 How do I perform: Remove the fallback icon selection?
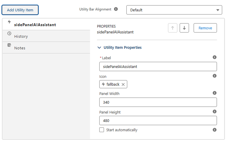point(123,84)
